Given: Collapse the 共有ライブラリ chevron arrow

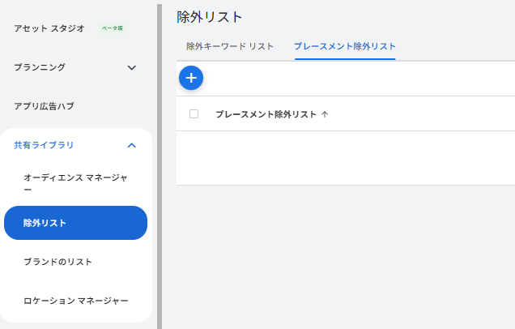Looking at the screenshot, I should pyautogui.click(x=132, y=145).
